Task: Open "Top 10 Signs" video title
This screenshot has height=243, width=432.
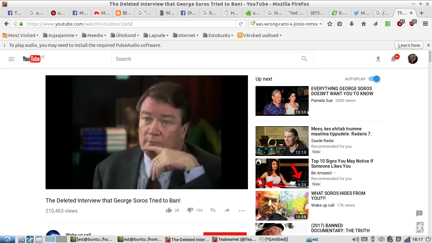Action: pyautogui.click(x=342, y=164)
